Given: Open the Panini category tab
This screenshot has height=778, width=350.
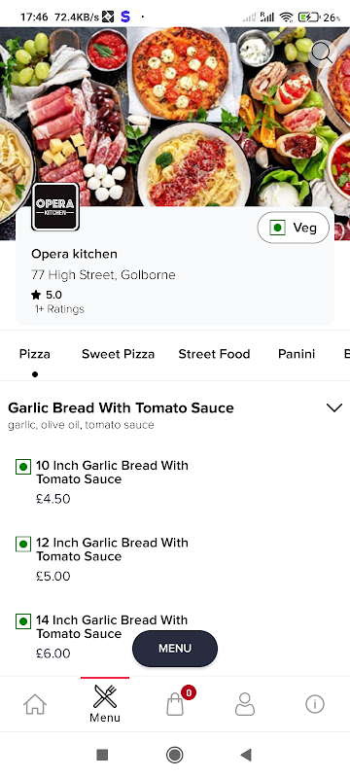Looking at the screenshot, I should pos(297,354).
